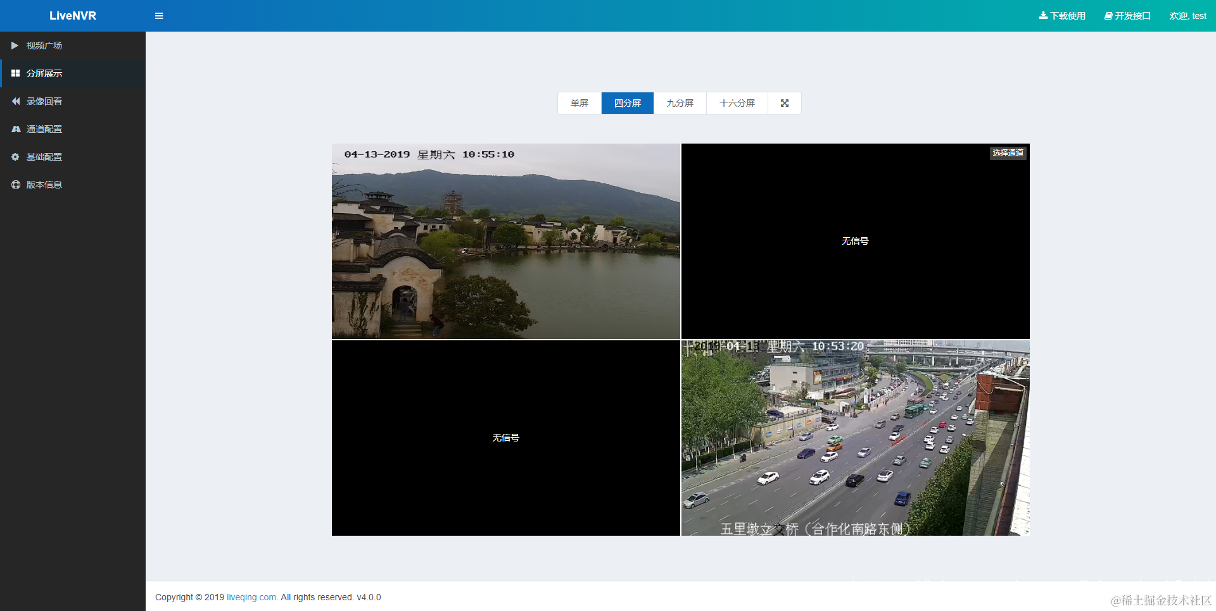Open the 欢迎, test user menu
Screen dimensions: 1216x611
point(1187,16)
